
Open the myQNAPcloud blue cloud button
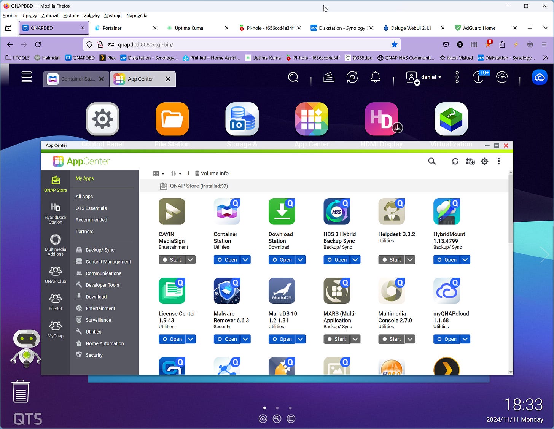[540, 77]
